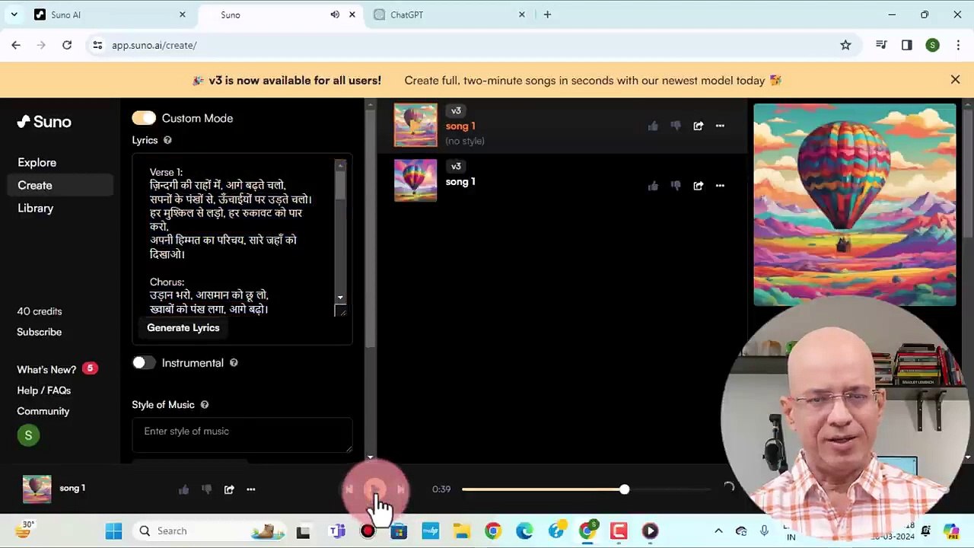Click thumbnail of song 1 without style label

tap(415, 180)
